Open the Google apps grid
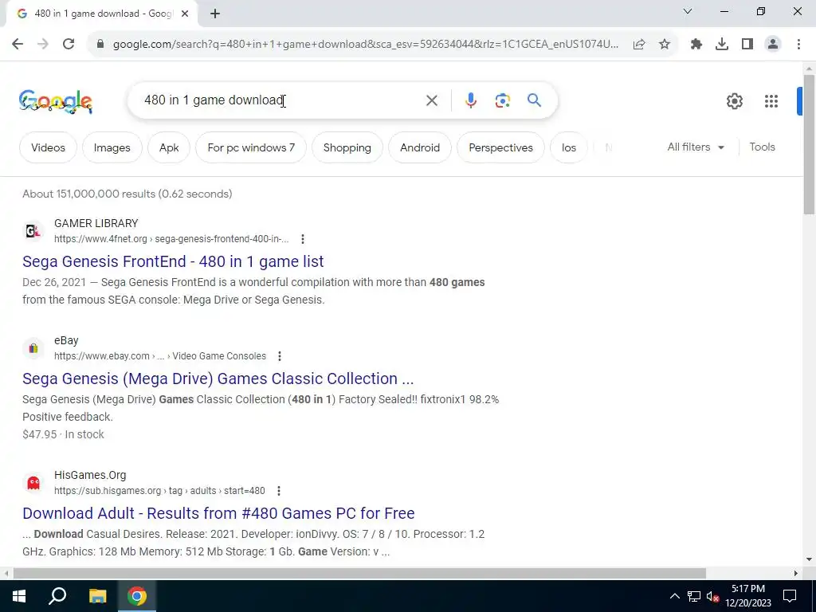 pyautogui.click(x=771, y=101)
